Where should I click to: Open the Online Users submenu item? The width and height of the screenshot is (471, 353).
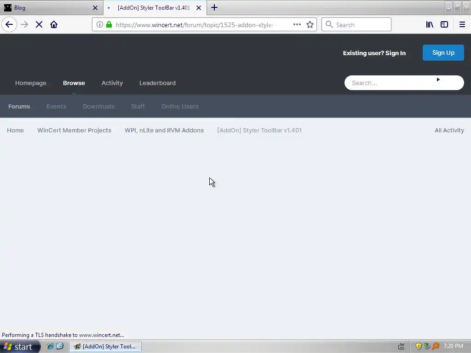tap(180, 107)
